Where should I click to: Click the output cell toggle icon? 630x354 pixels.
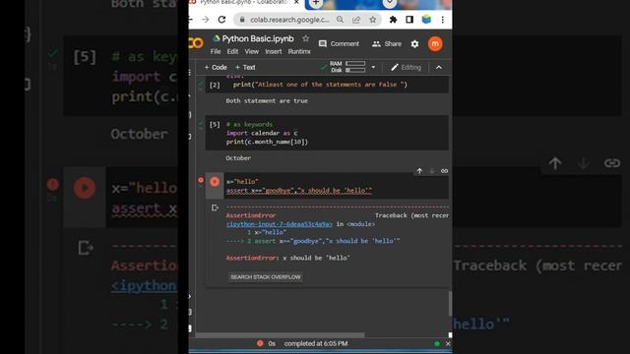215,207
